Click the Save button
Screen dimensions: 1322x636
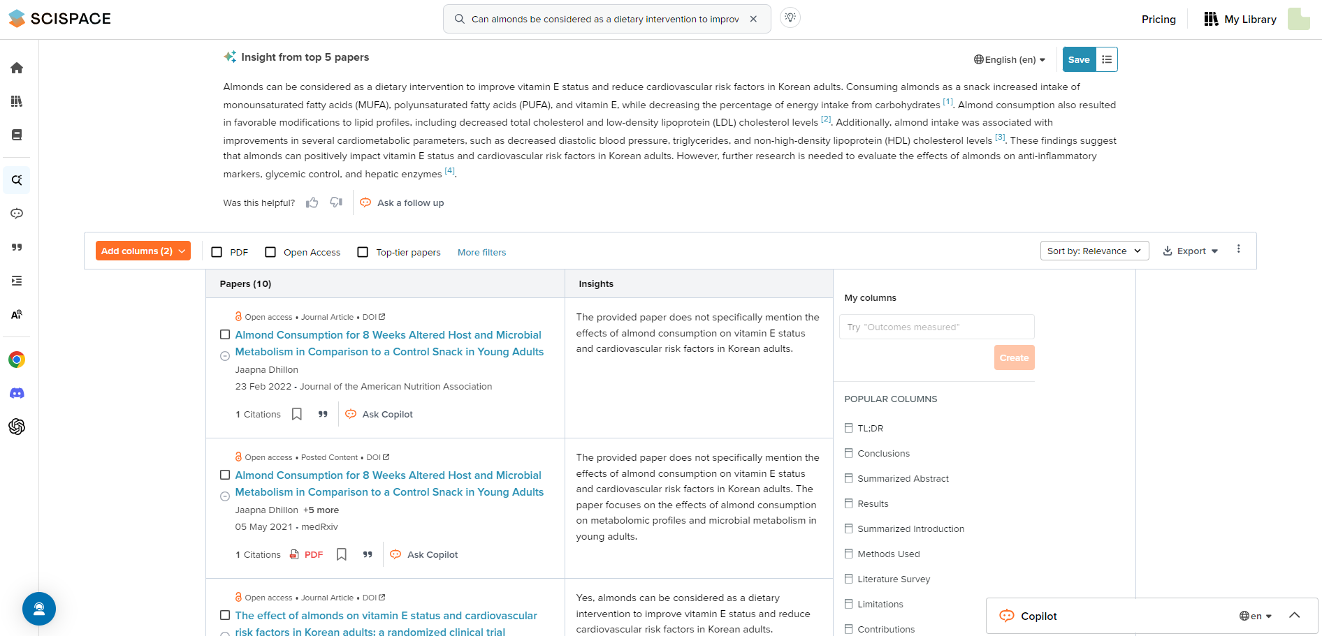click(x=1079, y=59)
